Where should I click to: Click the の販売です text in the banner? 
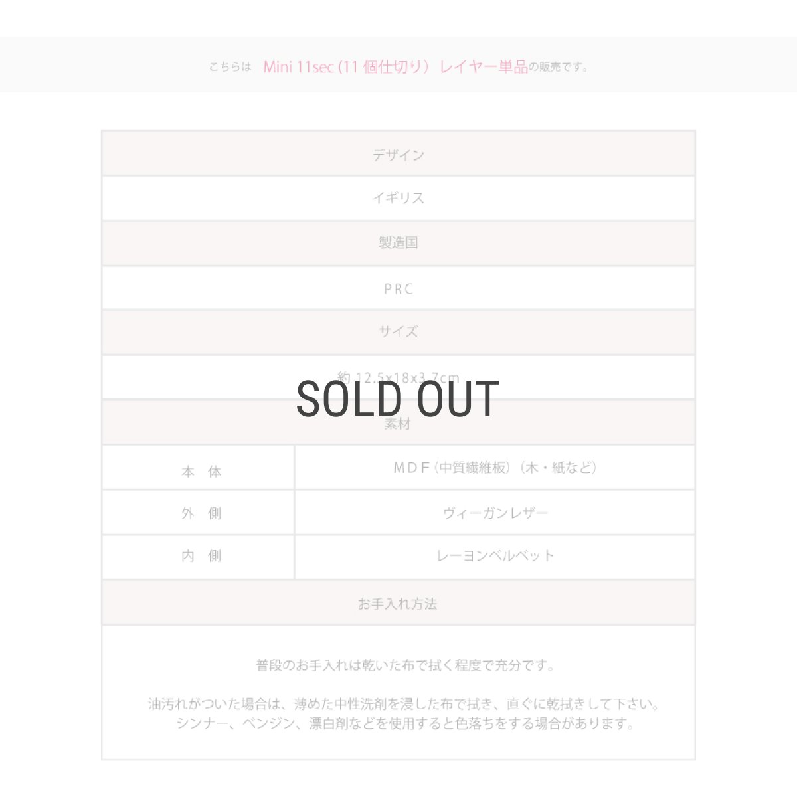pyautogui.click(x=558, y=67)
